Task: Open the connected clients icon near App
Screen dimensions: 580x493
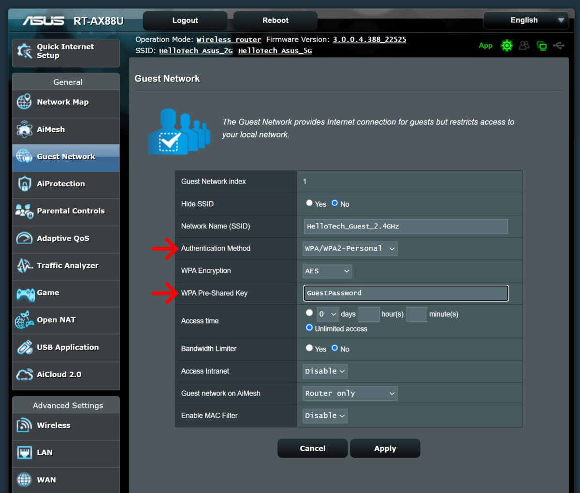Action: 524,45
